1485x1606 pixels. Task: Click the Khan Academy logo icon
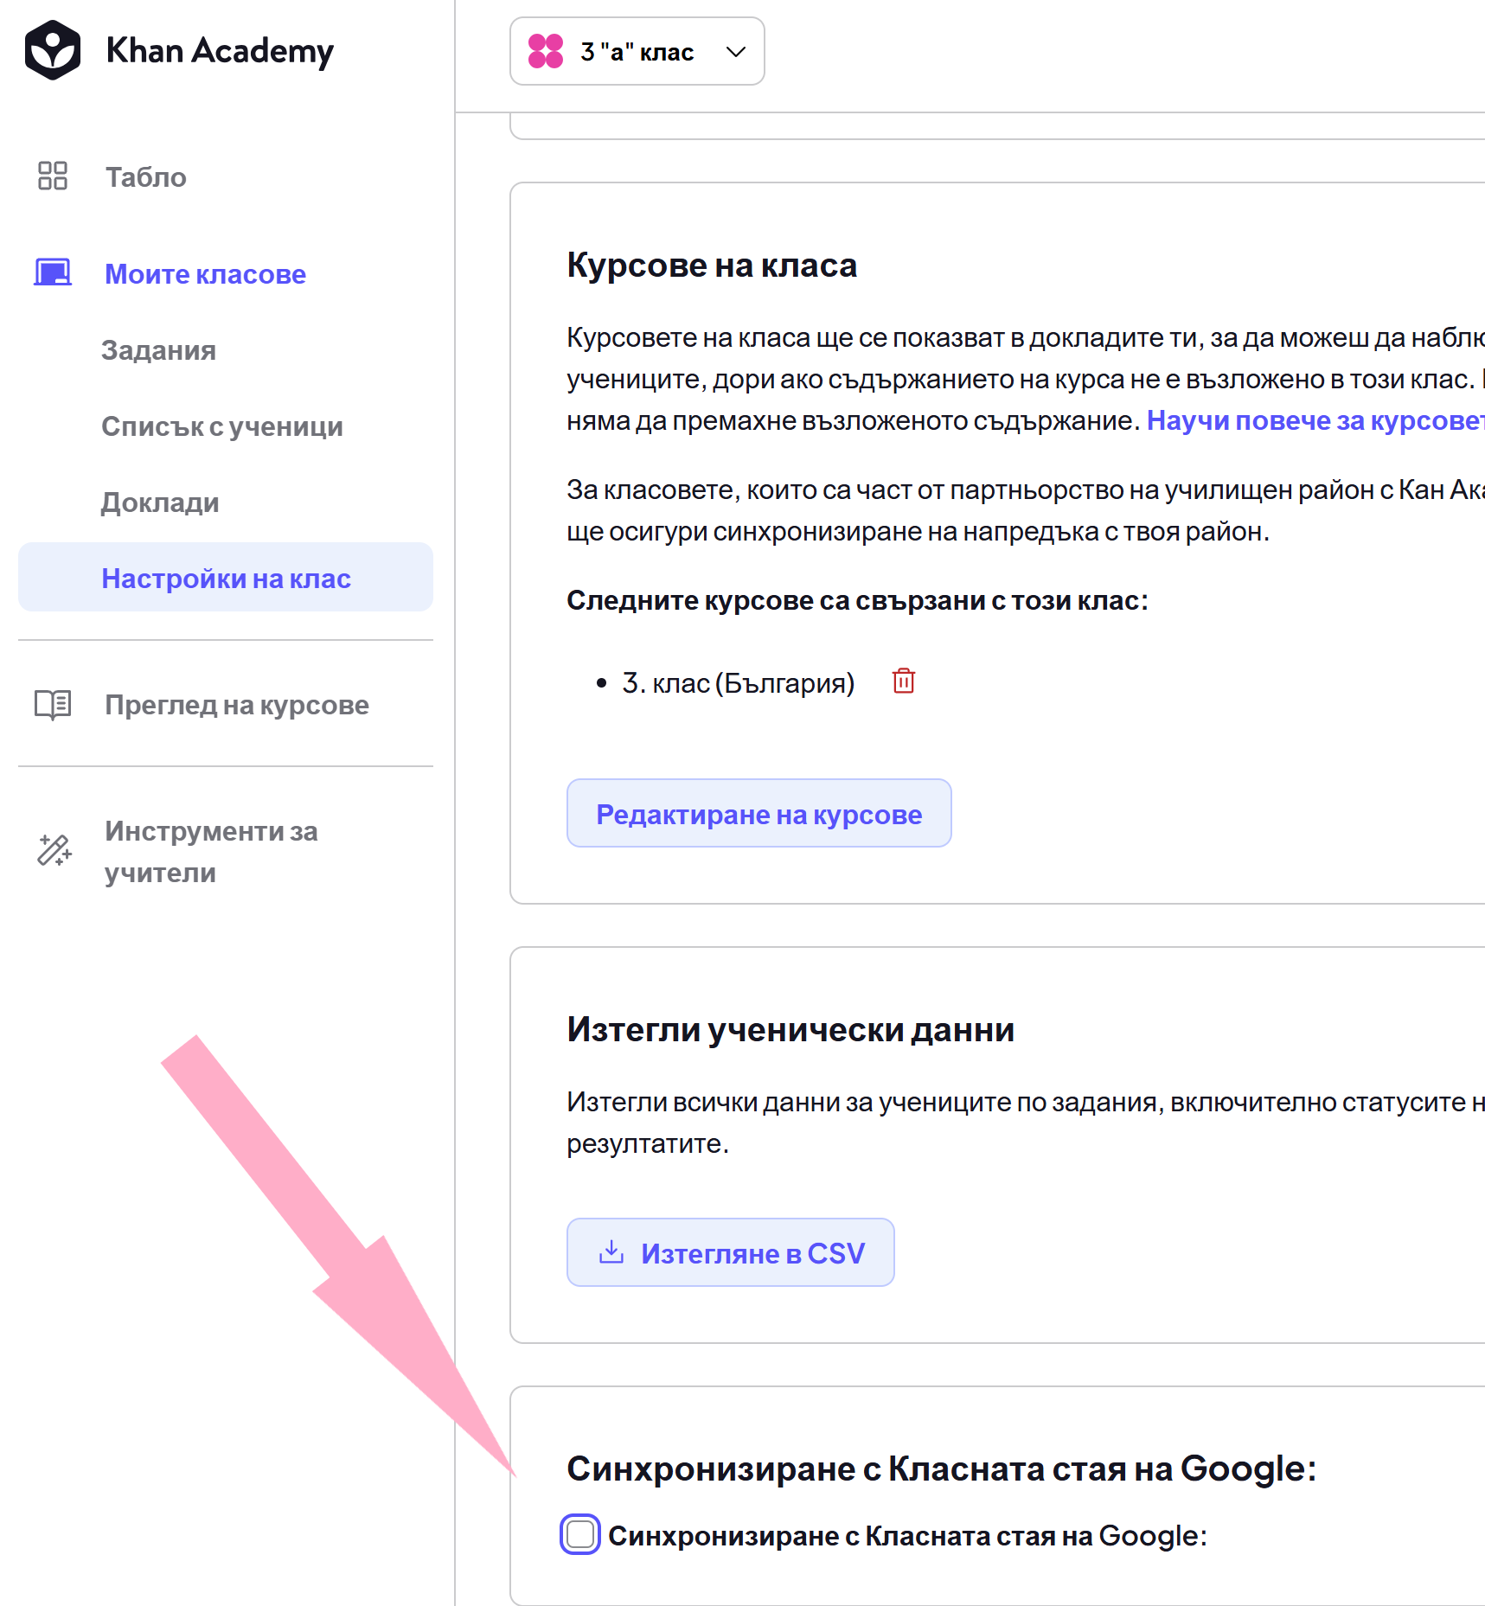tap(53, 50)
